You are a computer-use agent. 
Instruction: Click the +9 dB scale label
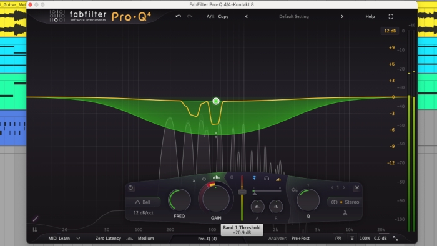pos(391,47)
